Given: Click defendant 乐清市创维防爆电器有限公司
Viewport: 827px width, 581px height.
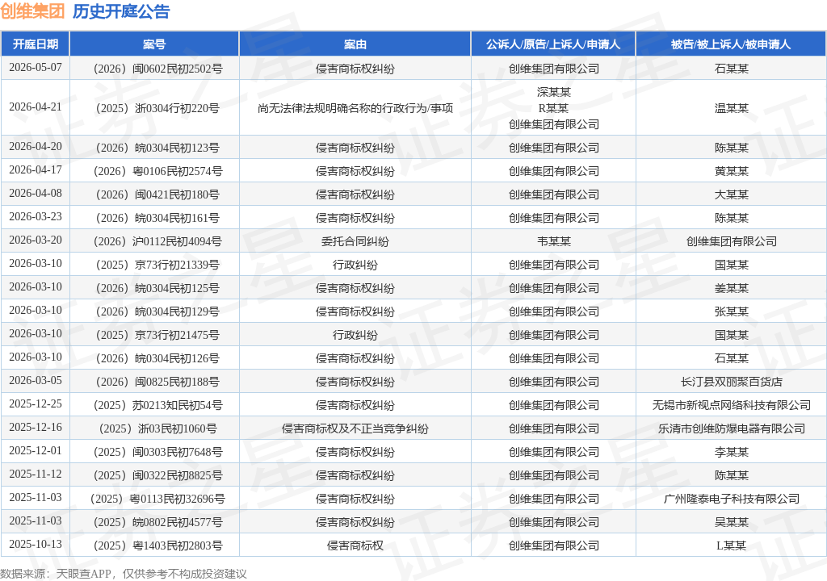Looking at the screenshot, I should tap(731, 428).
